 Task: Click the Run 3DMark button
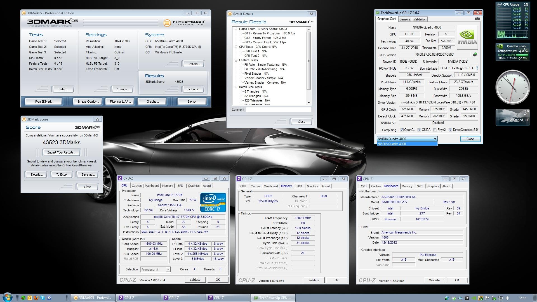43,102
